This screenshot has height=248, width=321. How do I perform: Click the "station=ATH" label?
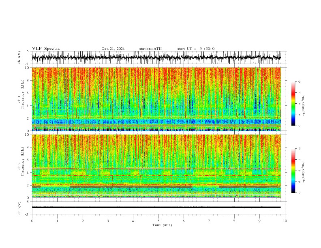point(150,49)
